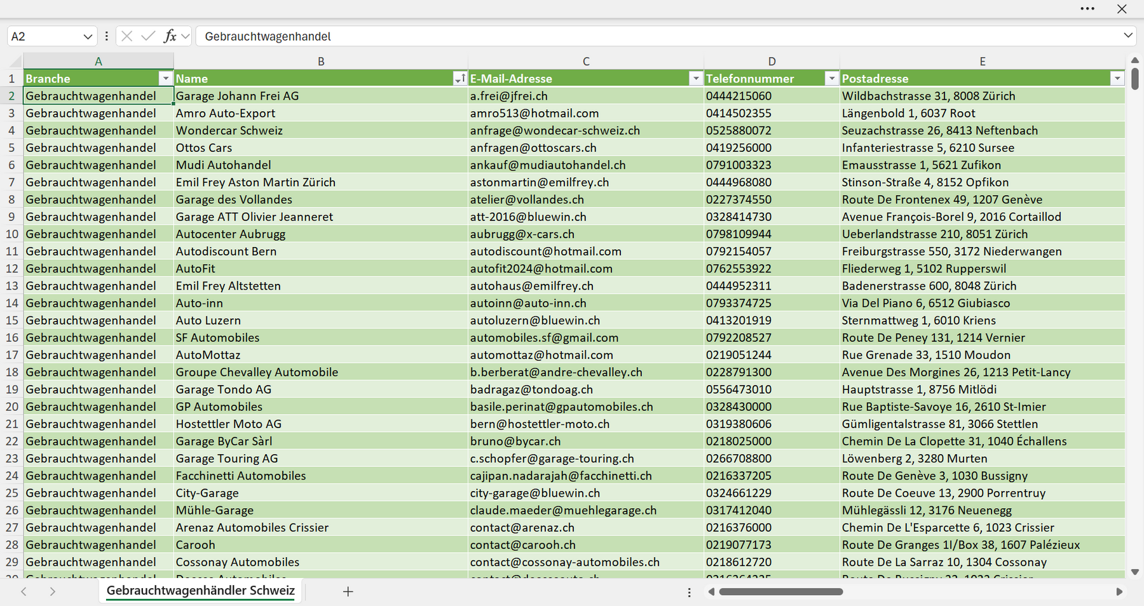
Task: Select column C header
Action: (586, 62)
